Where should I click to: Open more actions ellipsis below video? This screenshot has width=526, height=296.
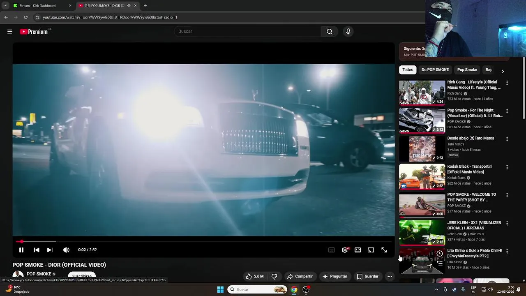tap(390, 277)
